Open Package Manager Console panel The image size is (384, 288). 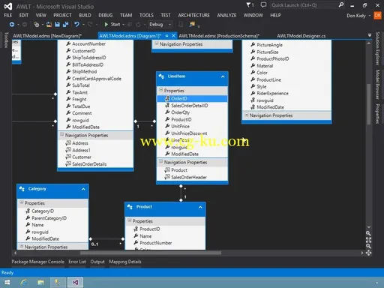pos(37,262)
